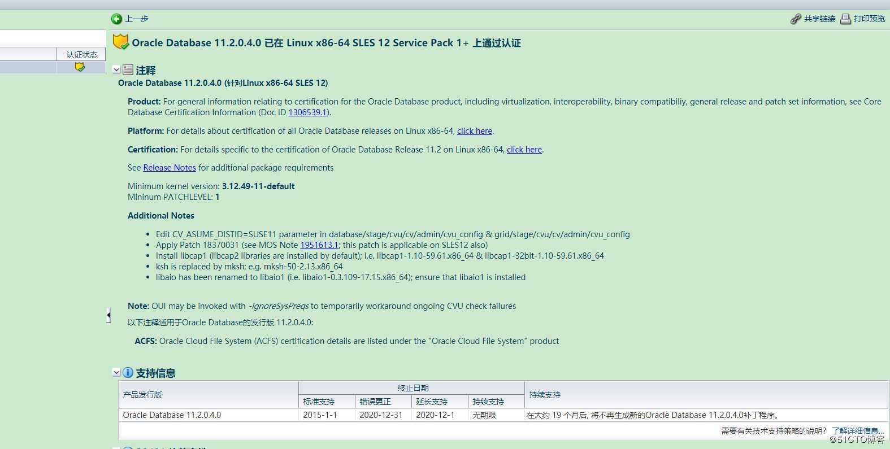Click the 终止日期 header cell

tap(411, 388)
